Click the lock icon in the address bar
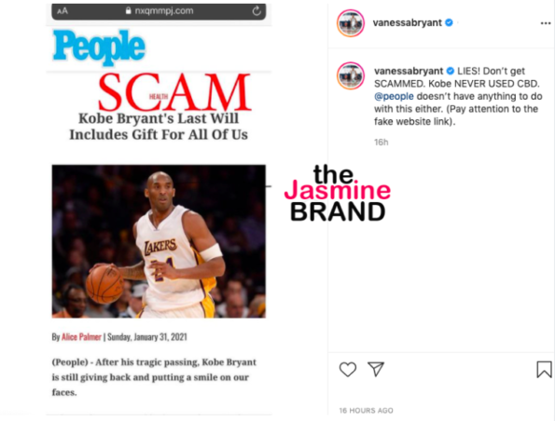555x421 pixels. pyautogui.click(x=128, y=10)
